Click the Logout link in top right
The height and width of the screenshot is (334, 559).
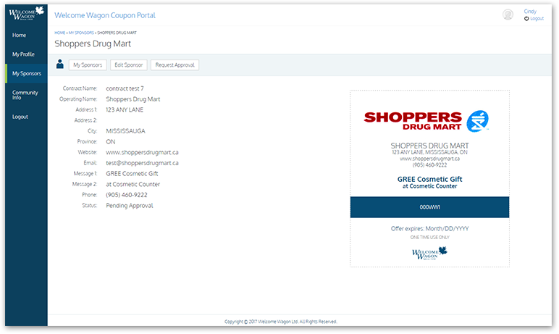[537, 19]
